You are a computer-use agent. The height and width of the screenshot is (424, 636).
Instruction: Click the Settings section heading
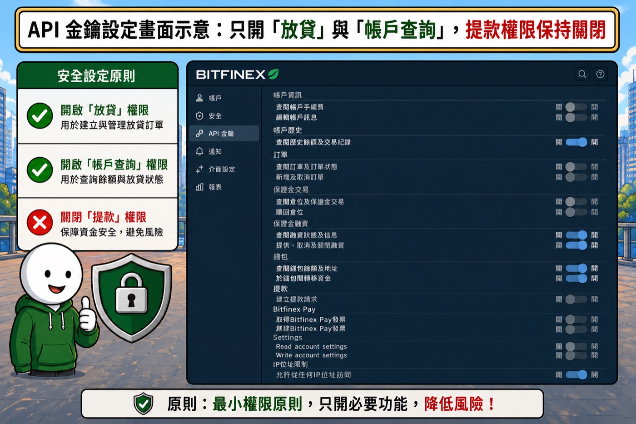[288, 337]
